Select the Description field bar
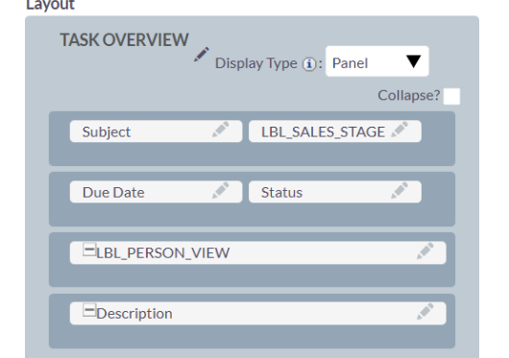The height and width of the screenshot is (358, 509). pos(258,313)
